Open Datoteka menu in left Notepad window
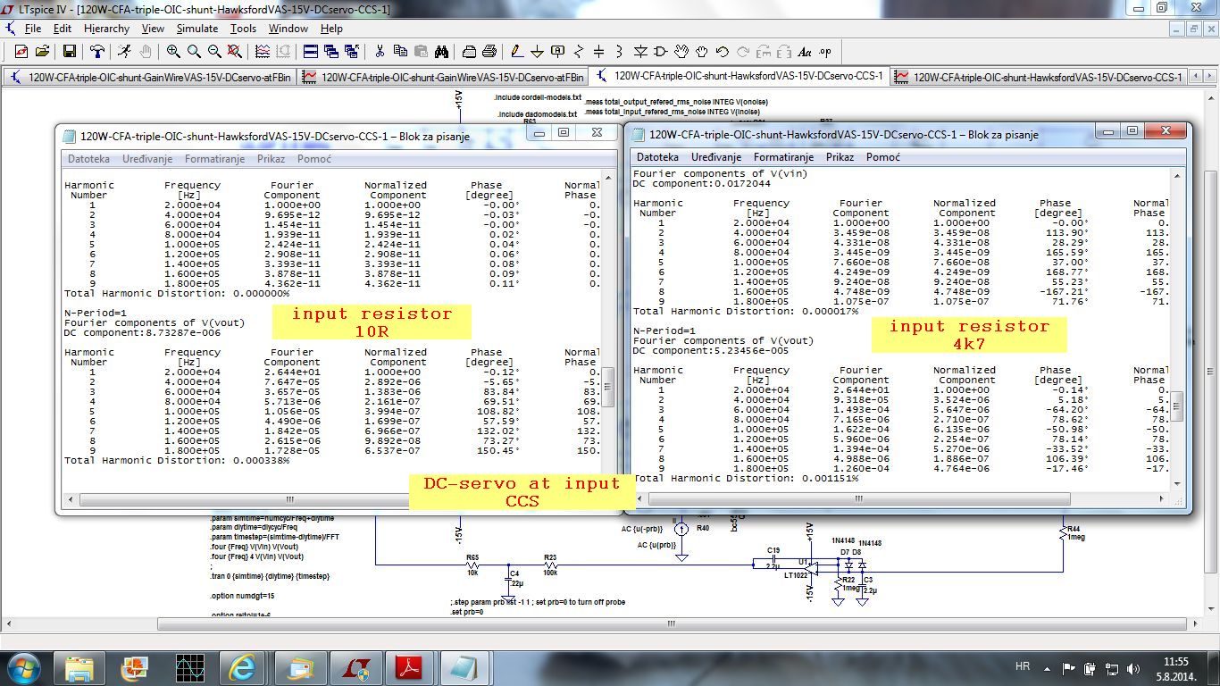1220x686 pixels. pos(88,159)
